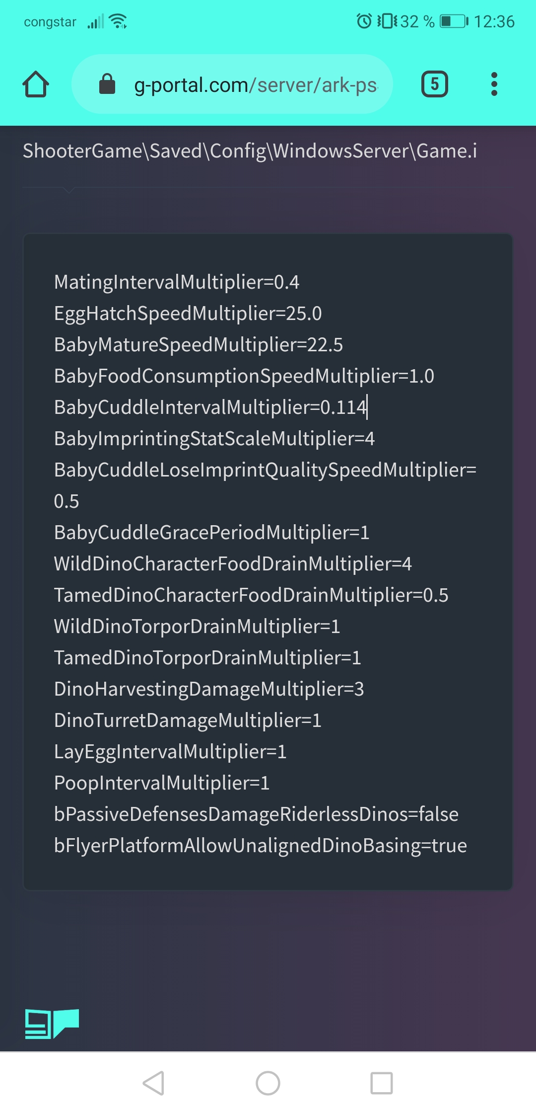Tap the lock icon in address bar
The height and width of the screenshot is (1115, 536).
(107, 83)
